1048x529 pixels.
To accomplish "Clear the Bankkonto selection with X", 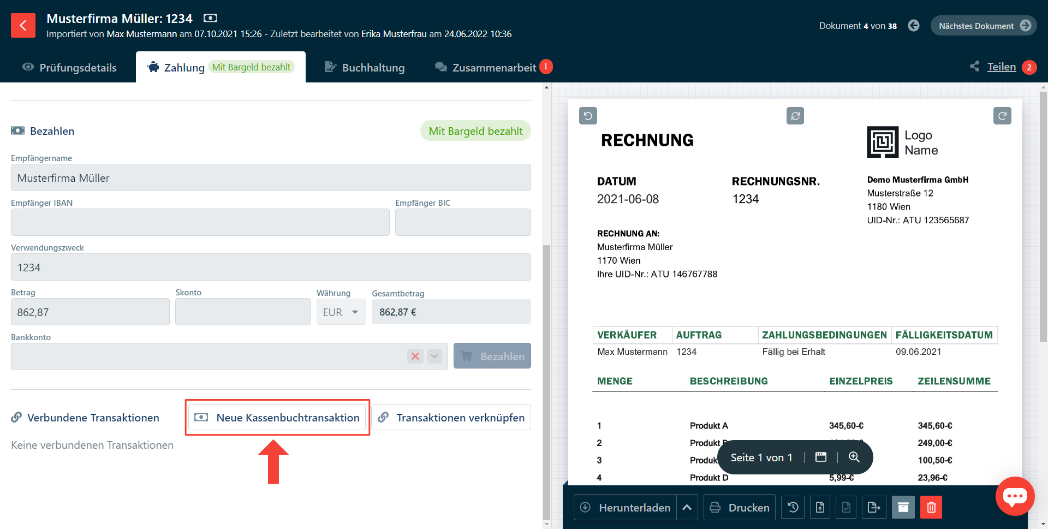I will point(415,356).
